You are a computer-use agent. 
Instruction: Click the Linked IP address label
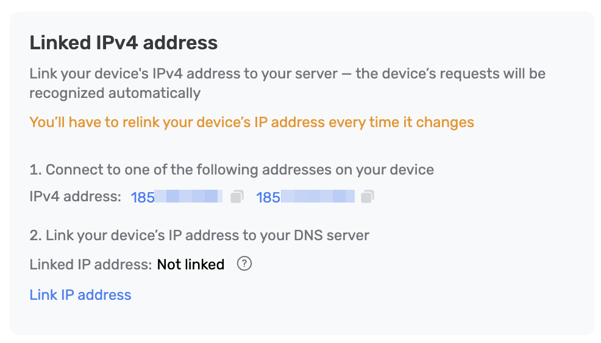91,264
